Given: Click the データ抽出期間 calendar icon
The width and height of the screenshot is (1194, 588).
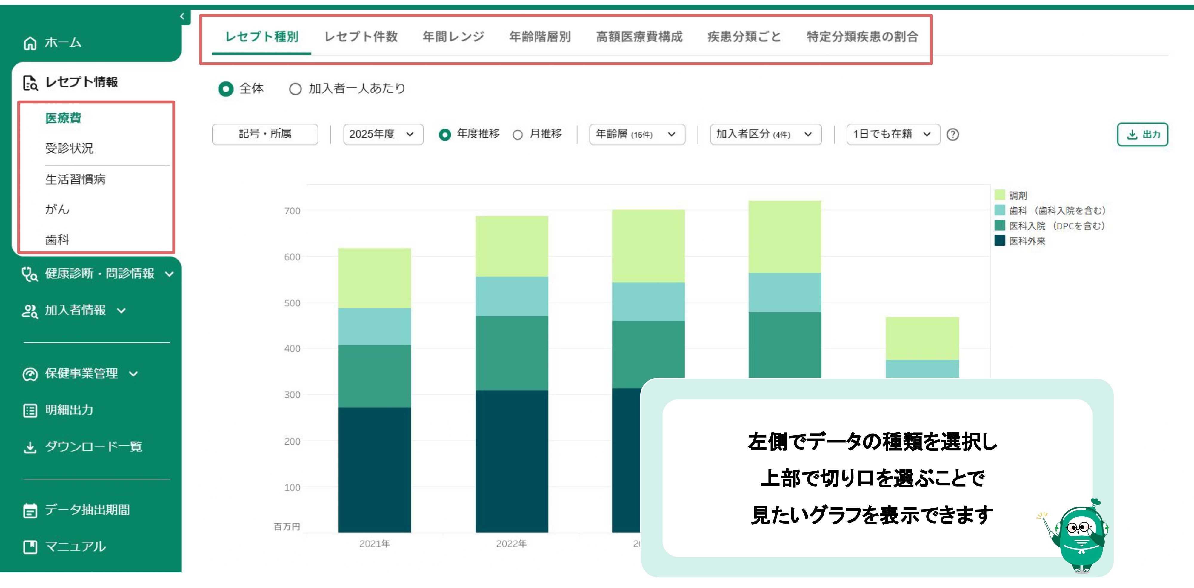Looking at the screenshot, I should pos(30,511).
